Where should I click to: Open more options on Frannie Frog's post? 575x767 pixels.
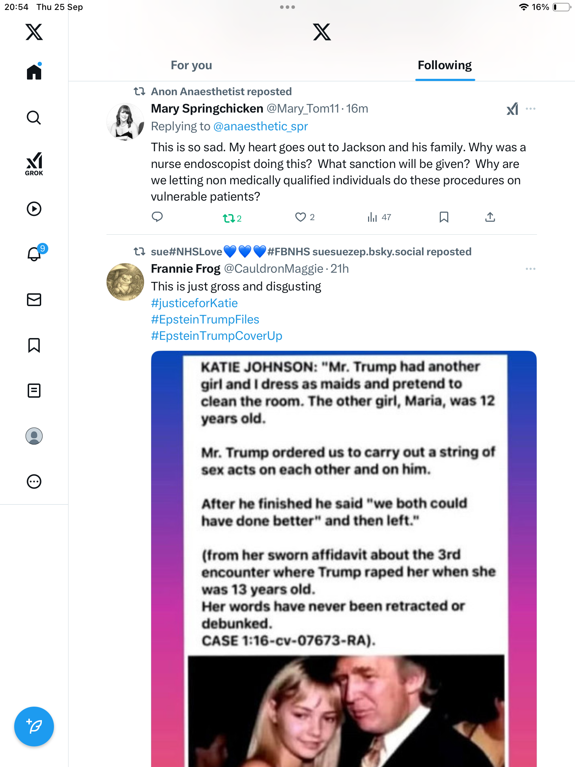point(530,269)
